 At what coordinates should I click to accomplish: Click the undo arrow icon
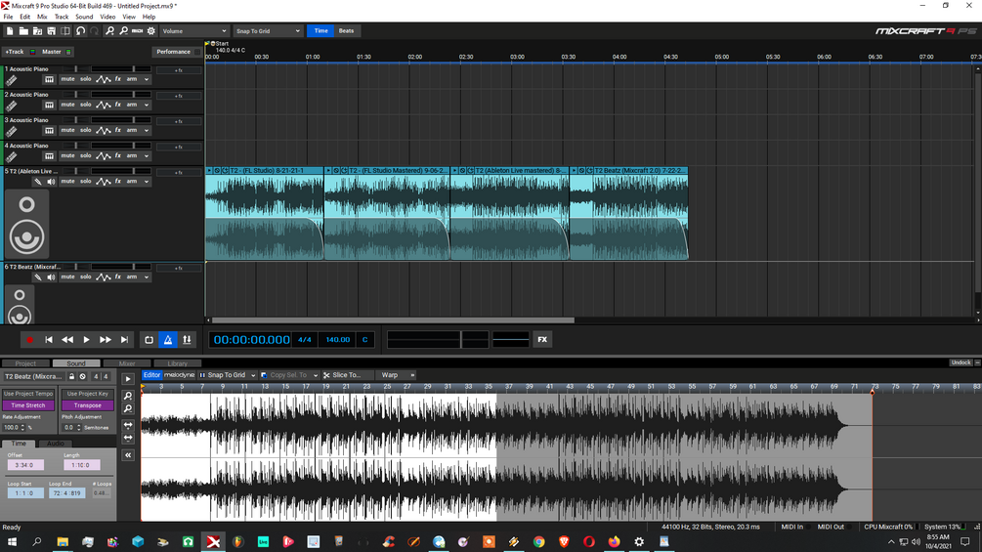(x=81, y=30)
